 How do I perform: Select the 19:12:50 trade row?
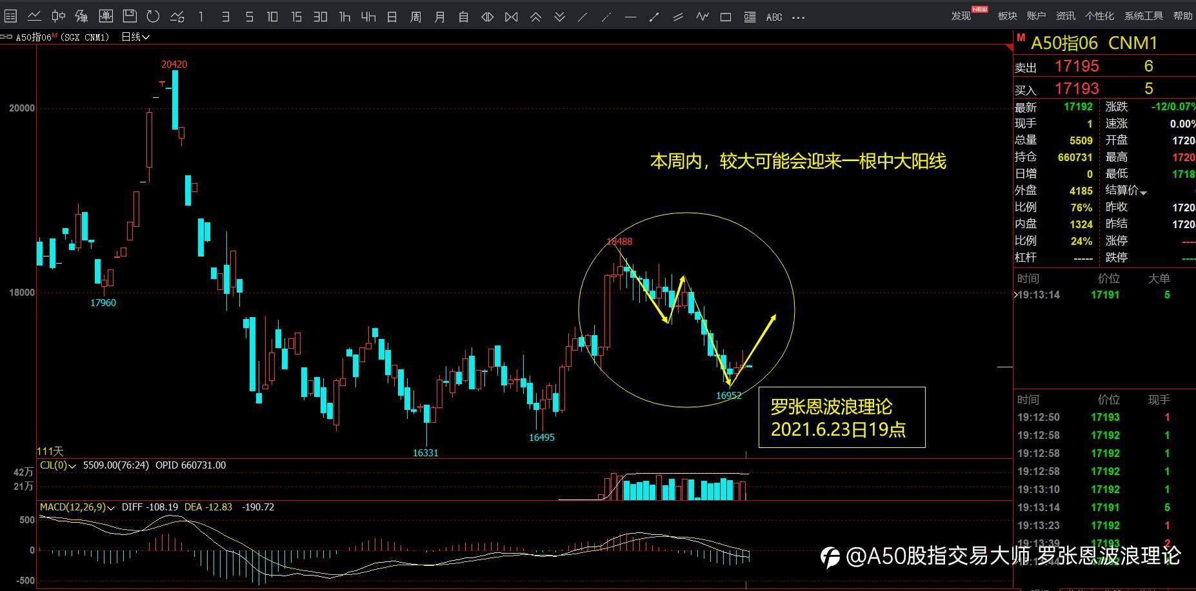pos(1104,418)
